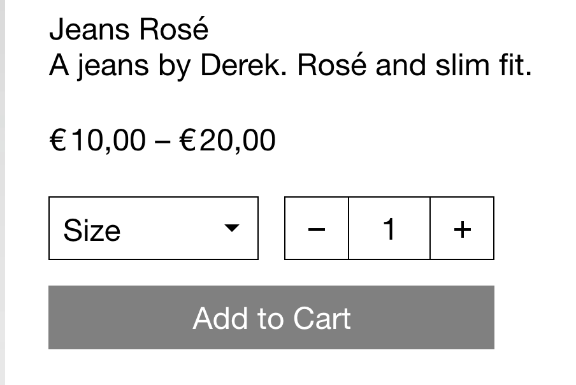Open the Size dropdown

153,229
